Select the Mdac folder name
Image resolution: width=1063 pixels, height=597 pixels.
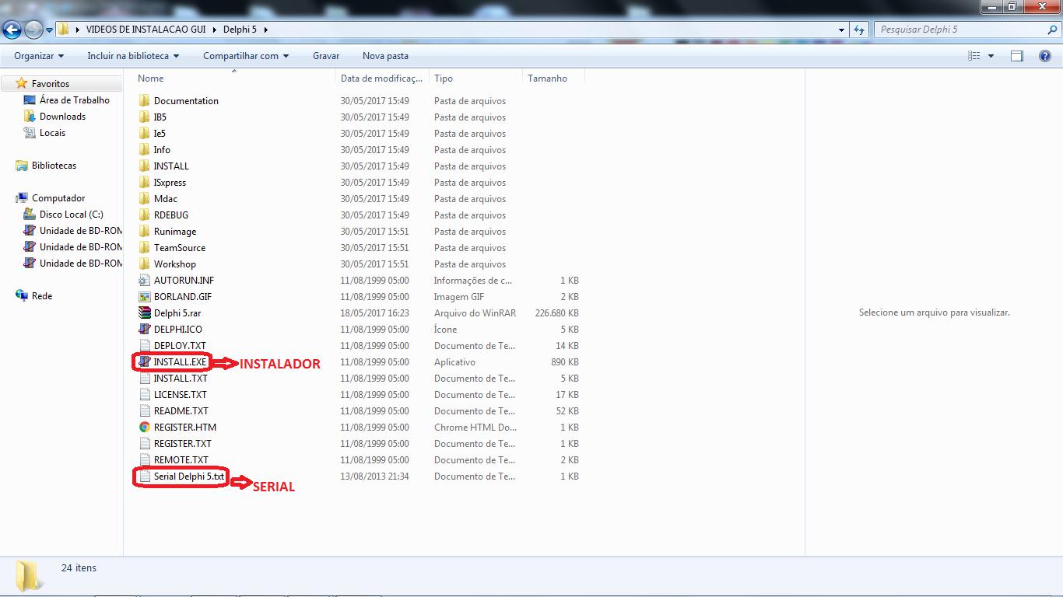tap(166, 198)
